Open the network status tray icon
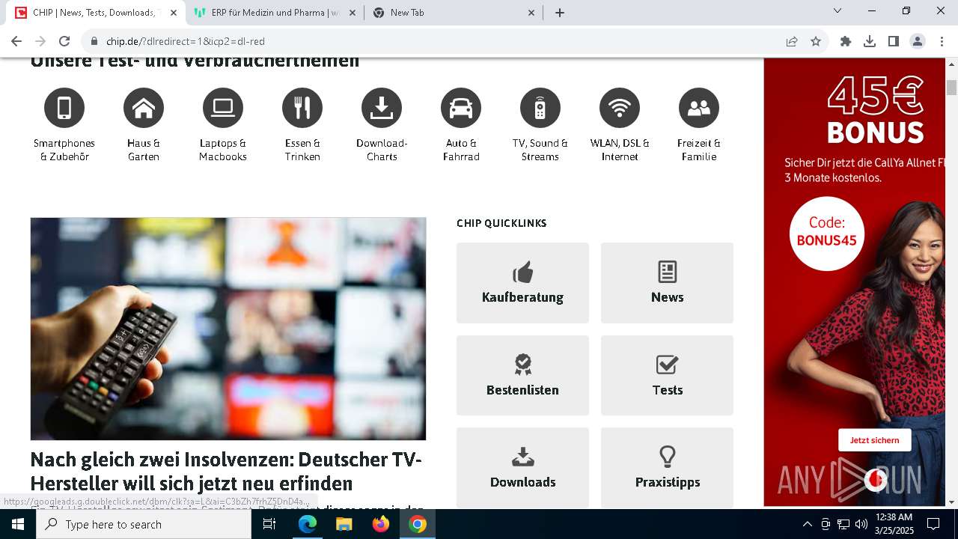 (x=843, y=524)
